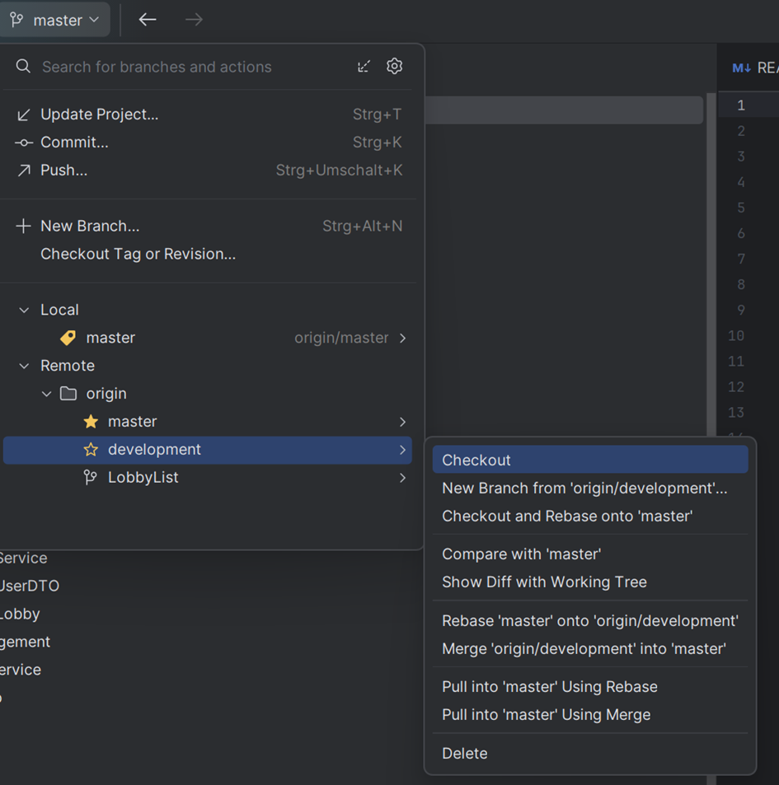Viewport: 779px width, 785px height.
Task: Open submenu arrow for LobbyList branch
Action: (402, 478)
